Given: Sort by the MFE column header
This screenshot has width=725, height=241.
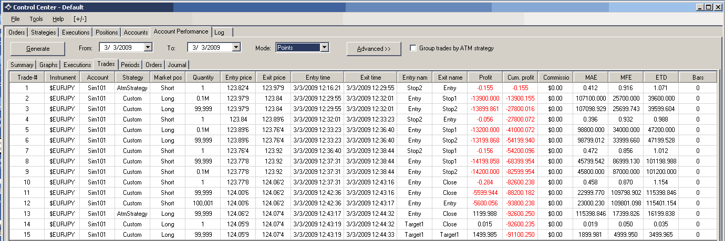Looking at the screenshot, I should [626, 78].
